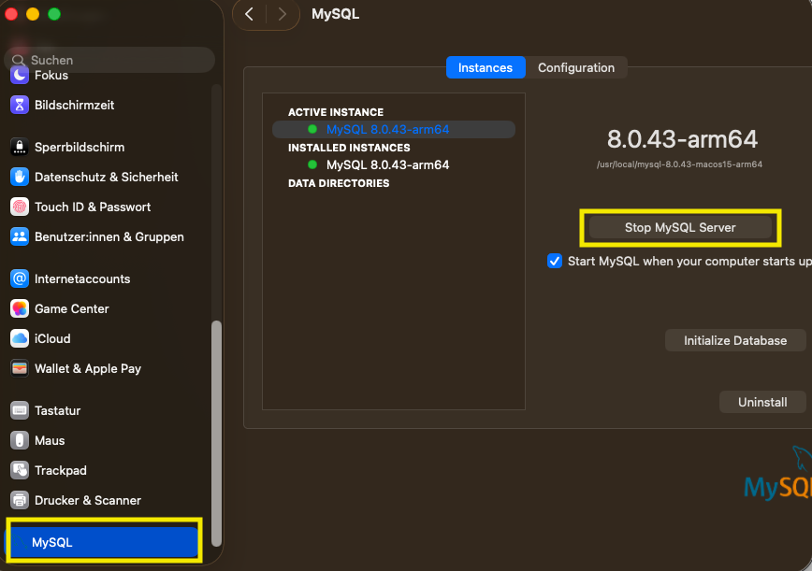The height and width of the screenshot is (571, 812).
Task: Open Bildschirmzeit hourglass icon
Action: pos(20,106)
